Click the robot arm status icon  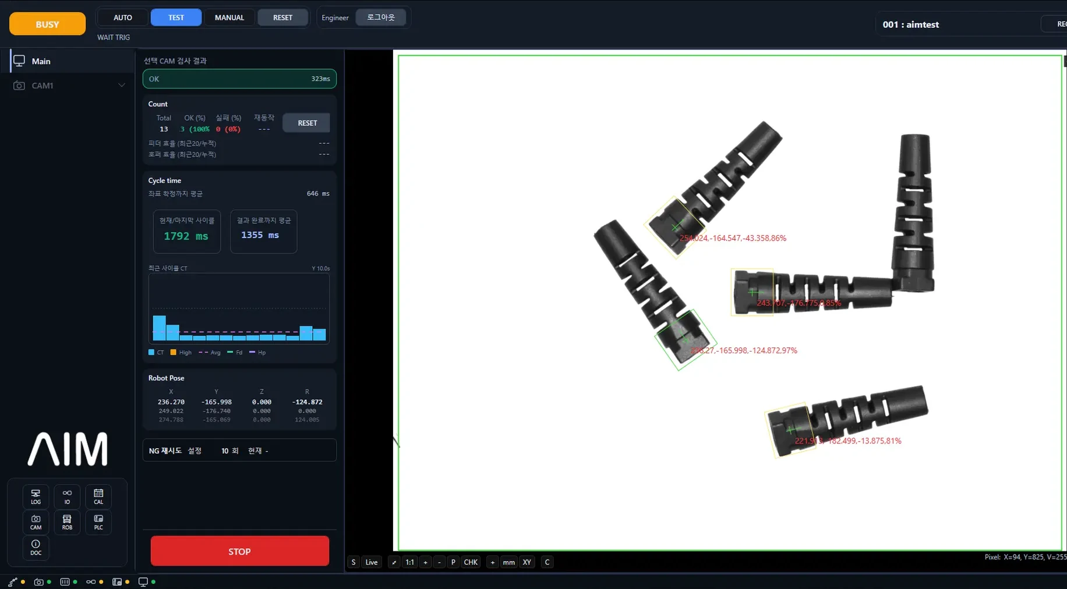pos(13,581)
